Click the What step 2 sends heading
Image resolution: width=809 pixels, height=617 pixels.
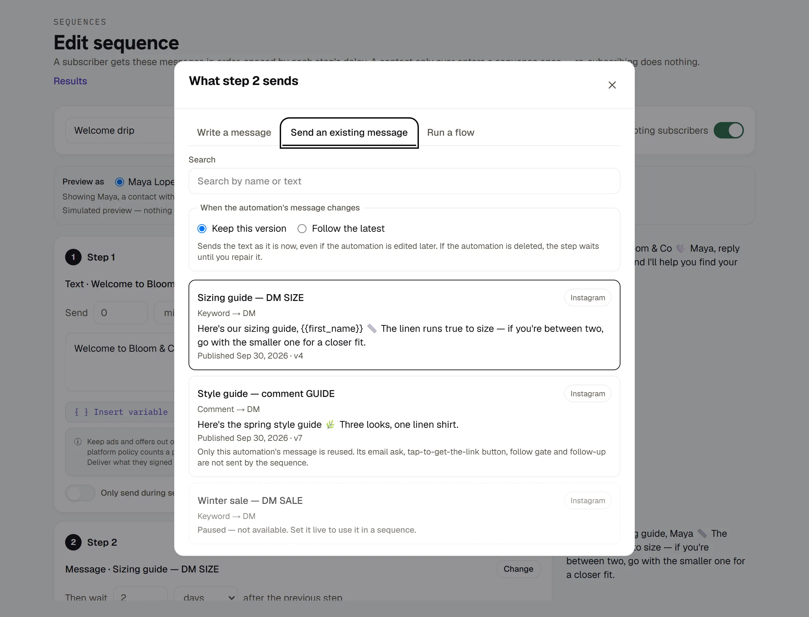pos(243,81)
